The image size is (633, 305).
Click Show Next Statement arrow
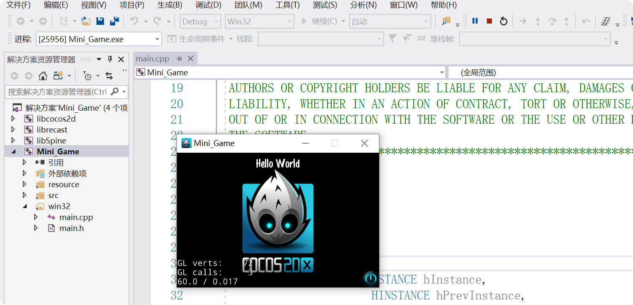coord(523,21)
